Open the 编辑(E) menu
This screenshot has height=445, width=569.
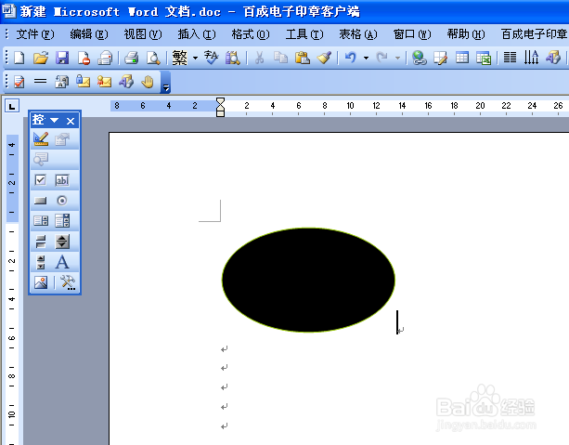point(88,34)
